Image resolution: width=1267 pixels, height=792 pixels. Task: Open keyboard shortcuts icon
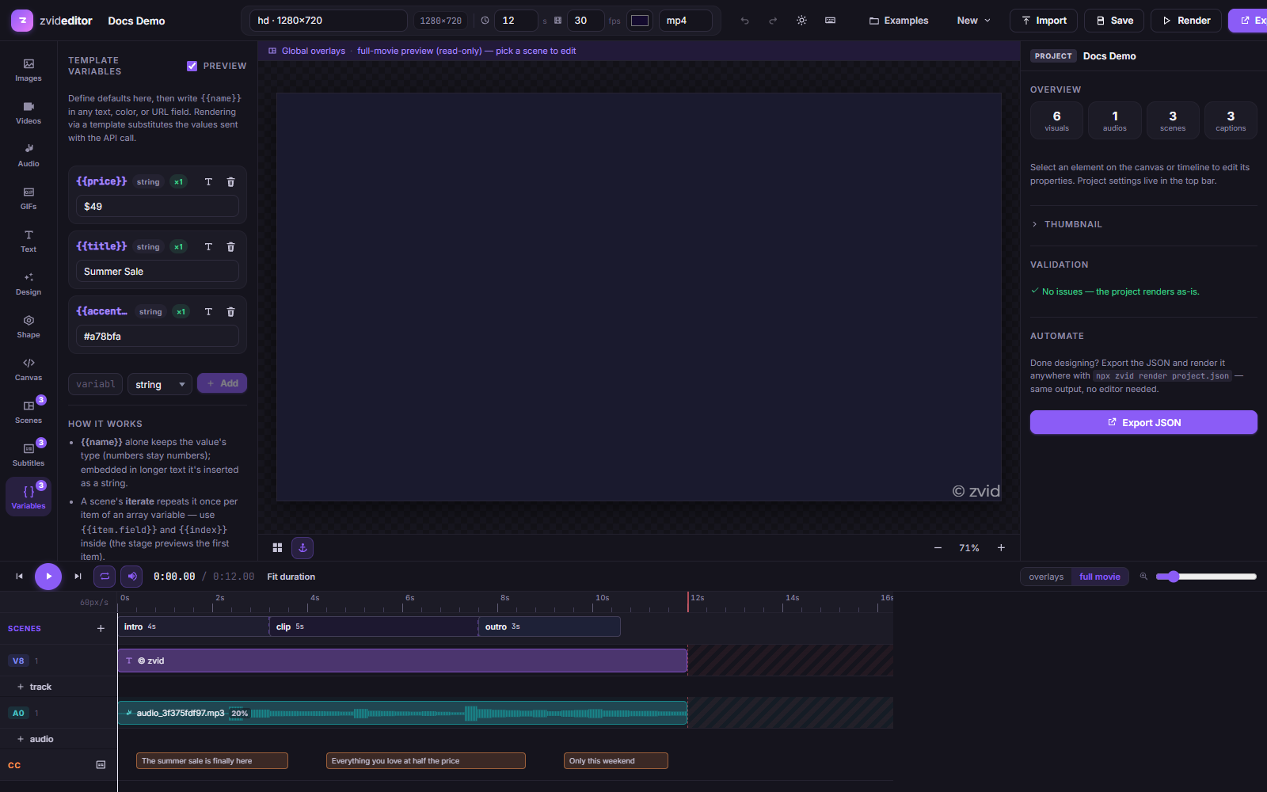coord(830,21)
